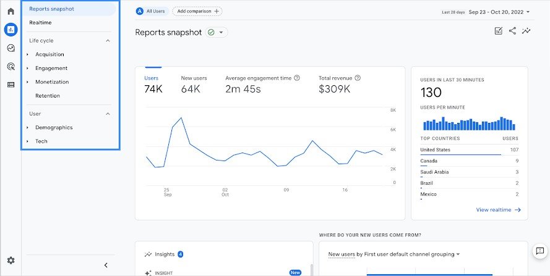Click the Add comparison button

(197, 11)
